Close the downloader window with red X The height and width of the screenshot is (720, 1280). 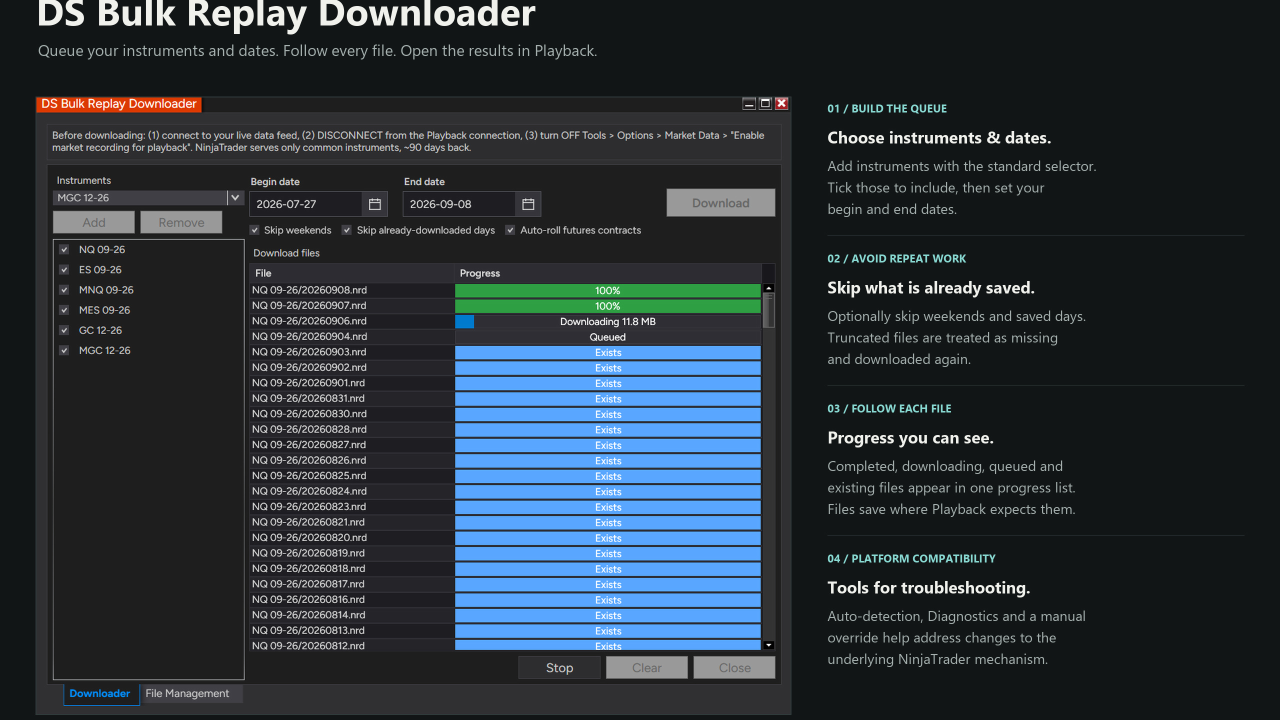(x=781, y=103)
